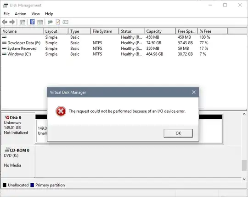
Task: Click the unnamed 450 MB volume icon
Action: 5,37
